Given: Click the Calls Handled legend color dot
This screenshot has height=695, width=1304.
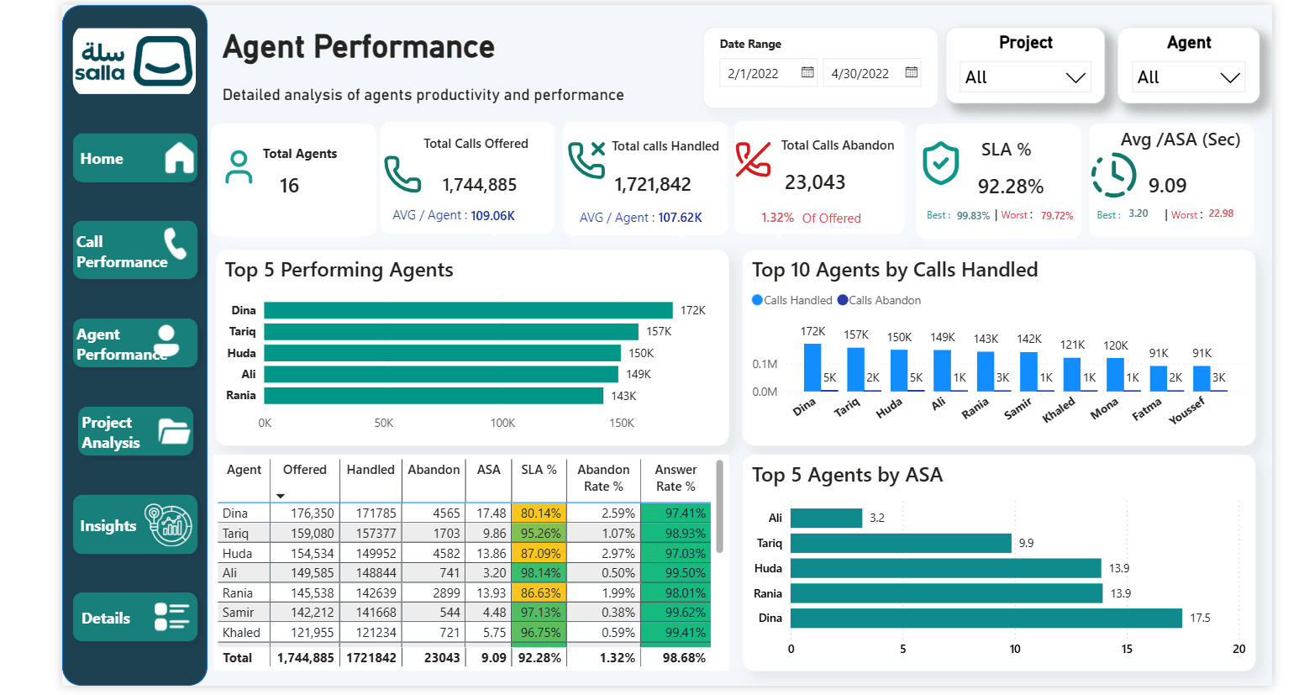Looking at the screenshot, I should (x=757, y=300).
